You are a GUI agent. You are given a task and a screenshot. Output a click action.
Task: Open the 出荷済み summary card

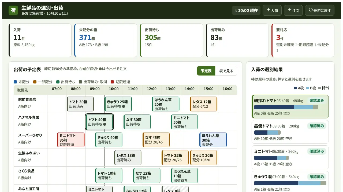237,40
